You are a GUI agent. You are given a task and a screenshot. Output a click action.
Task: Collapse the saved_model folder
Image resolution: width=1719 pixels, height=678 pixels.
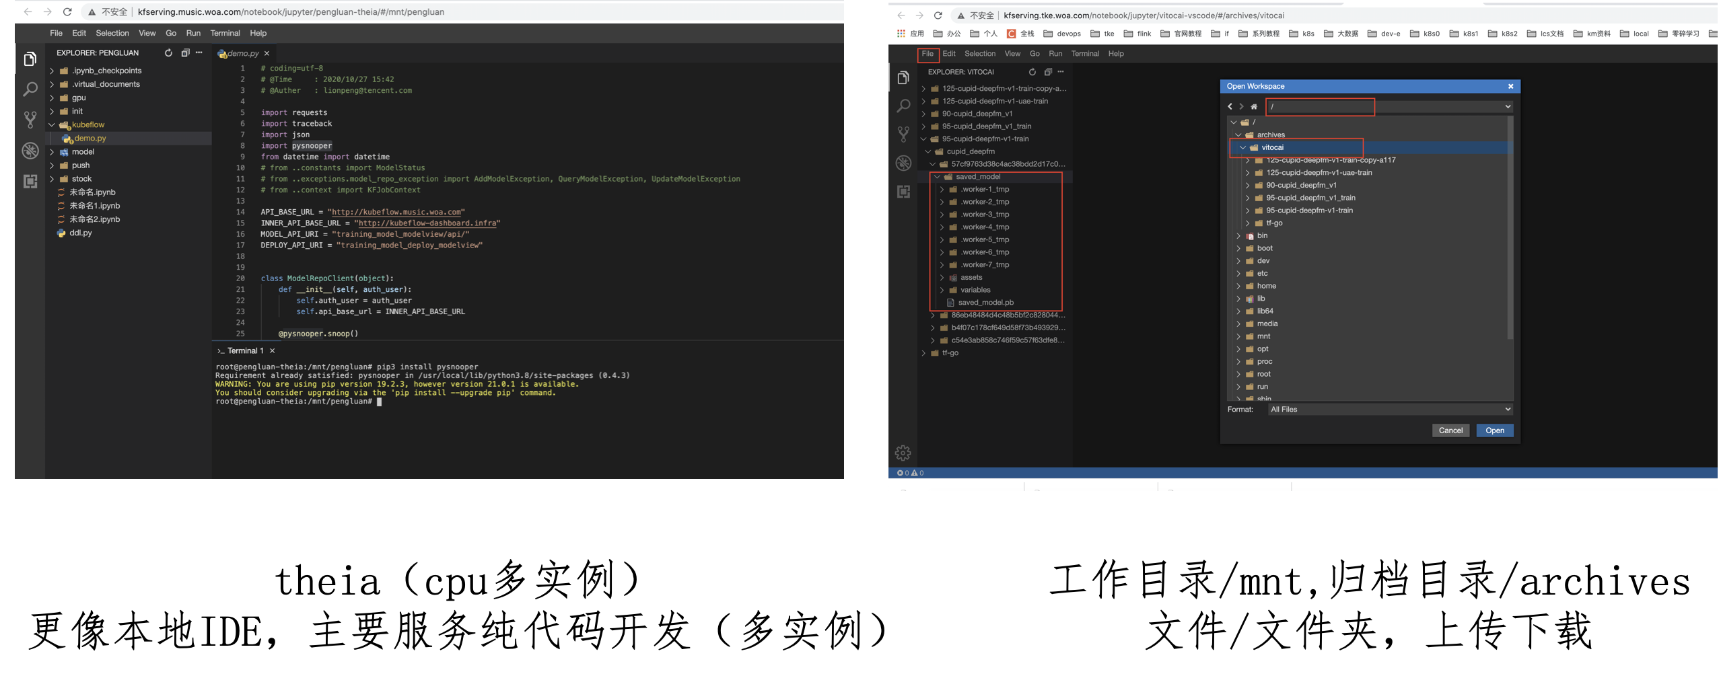pyautogui.click(x=936, y=177)
